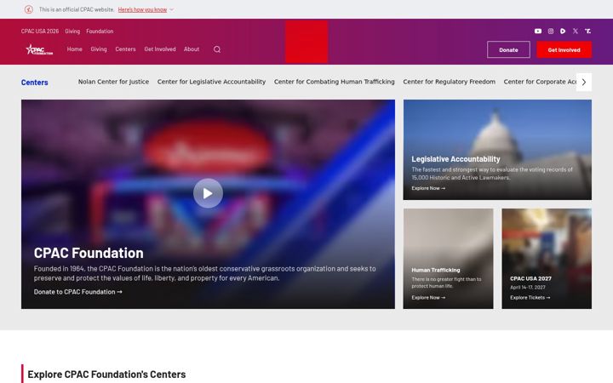Screen dimensions: 613x383
Task: Click the Legislative Accountability card title
Action: click(455, 159)
